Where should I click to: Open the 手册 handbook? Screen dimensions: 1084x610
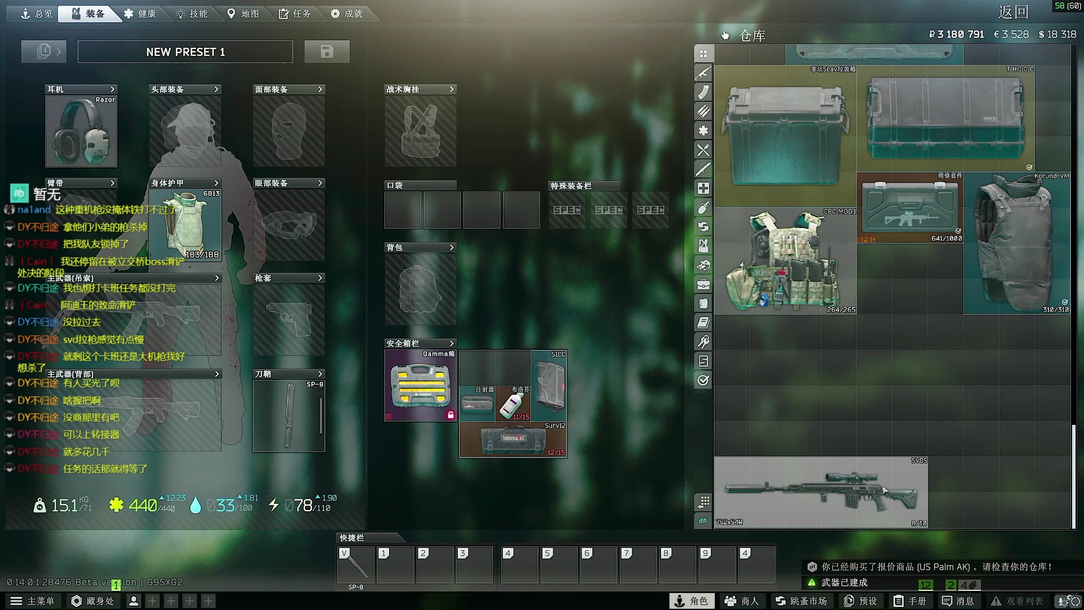click(910, 601)
